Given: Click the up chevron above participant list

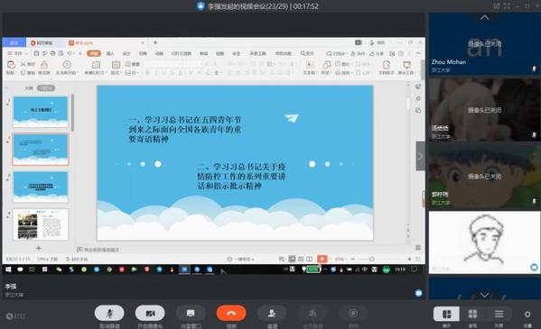Looking at the screenshot, I should click(x=484, y=17).
